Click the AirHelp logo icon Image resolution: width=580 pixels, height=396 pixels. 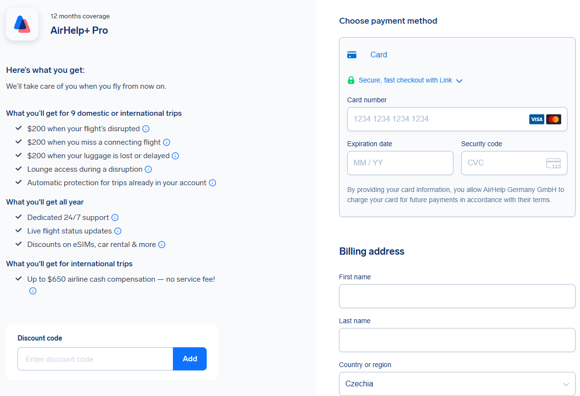(x=22, y=24)
